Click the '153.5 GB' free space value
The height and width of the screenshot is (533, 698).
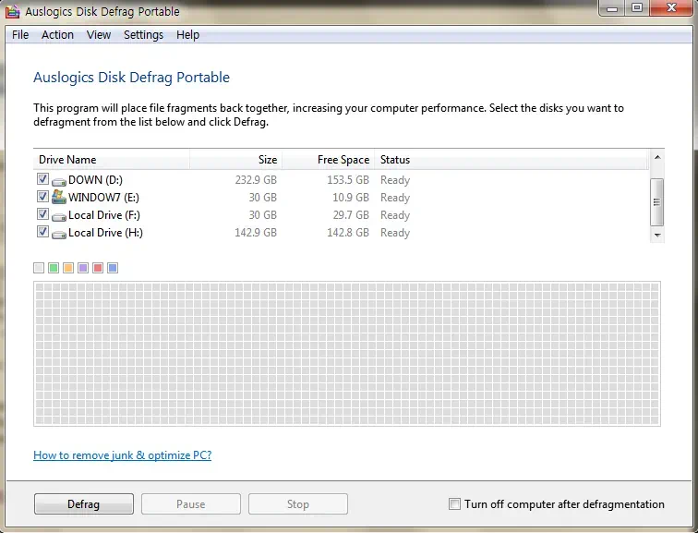coord(348,180)
